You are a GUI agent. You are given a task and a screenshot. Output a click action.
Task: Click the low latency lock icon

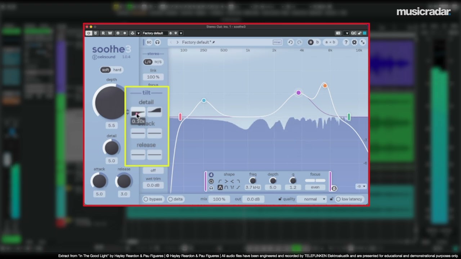331,199
